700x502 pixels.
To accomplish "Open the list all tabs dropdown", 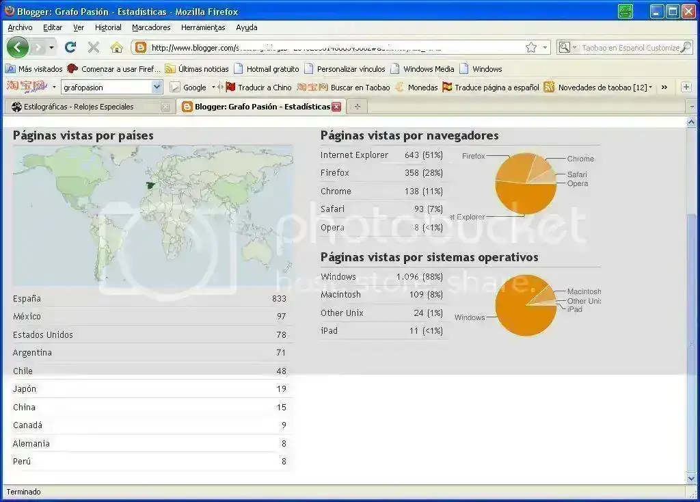I will 692,107.
